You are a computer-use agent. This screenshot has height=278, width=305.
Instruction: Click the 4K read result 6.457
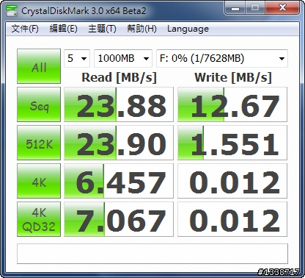[119, 181]
